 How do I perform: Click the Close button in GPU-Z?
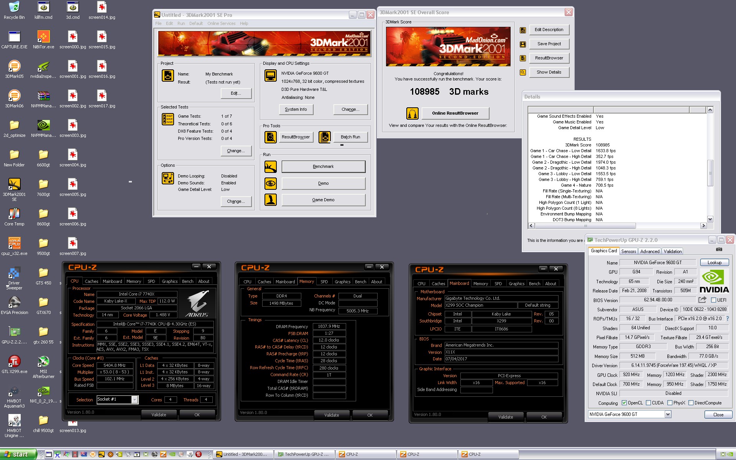pos(718,415)
